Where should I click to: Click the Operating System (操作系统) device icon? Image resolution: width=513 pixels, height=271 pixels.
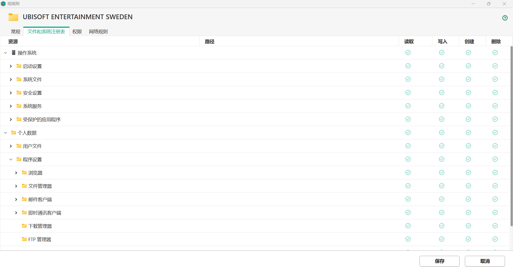[x=14, y=52]
